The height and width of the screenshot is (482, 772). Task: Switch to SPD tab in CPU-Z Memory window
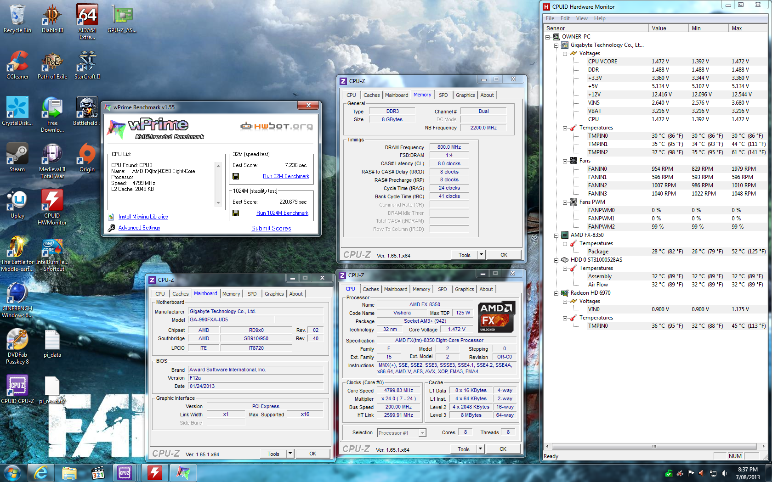click(x=443, y=95)
